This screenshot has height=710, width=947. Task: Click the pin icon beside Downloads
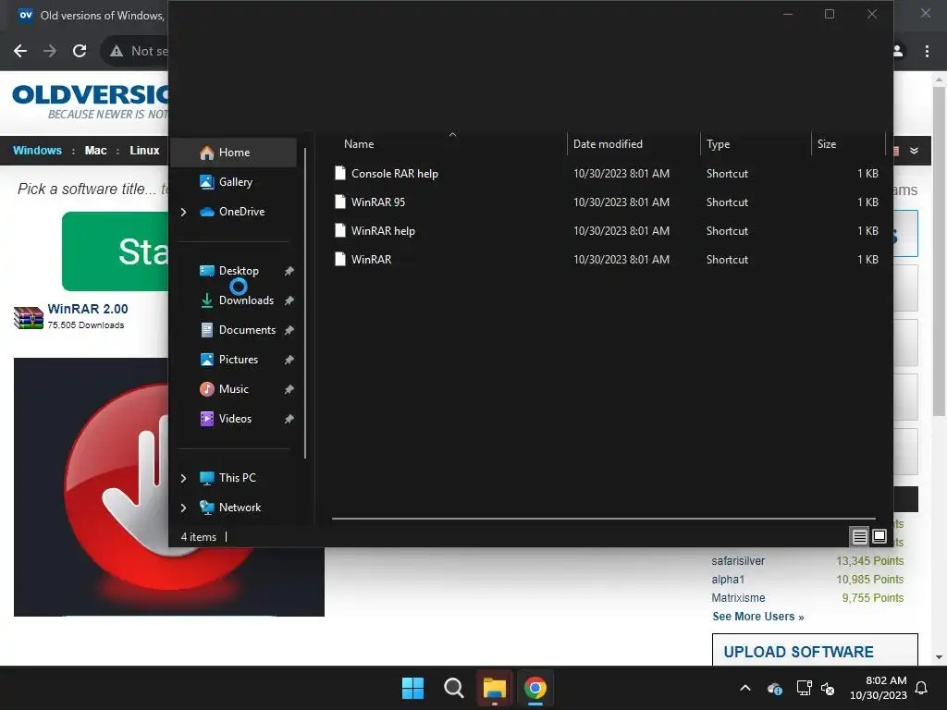tap(289, 300)
